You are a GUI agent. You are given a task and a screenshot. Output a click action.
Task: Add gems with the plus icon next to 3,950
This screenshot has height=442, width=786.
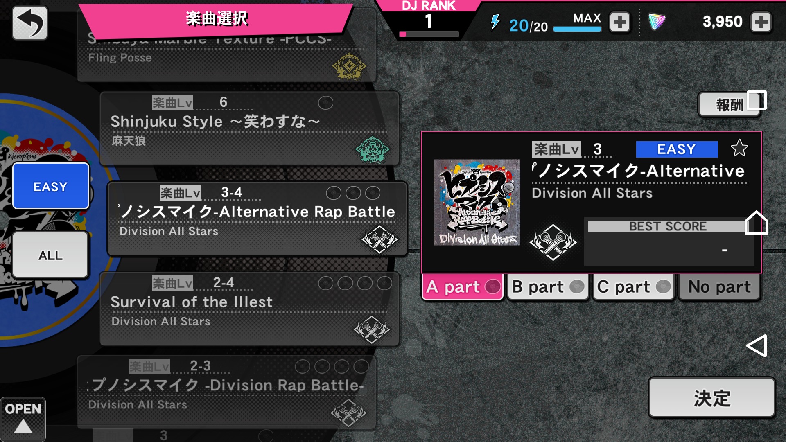[761, 22]
